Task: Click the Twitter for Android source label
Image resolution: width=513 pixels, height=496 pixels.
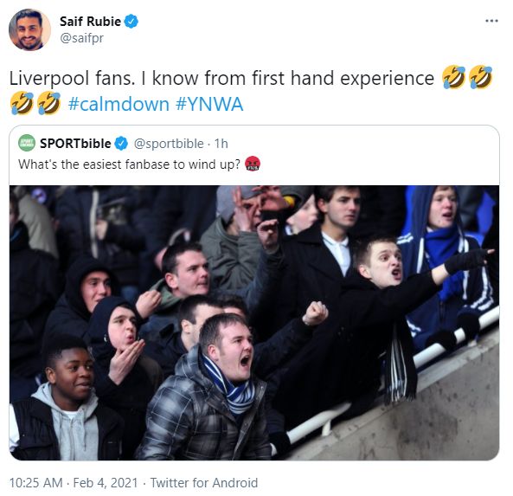Action: [204, 482]
